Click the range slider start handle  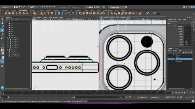pos(8,97)
